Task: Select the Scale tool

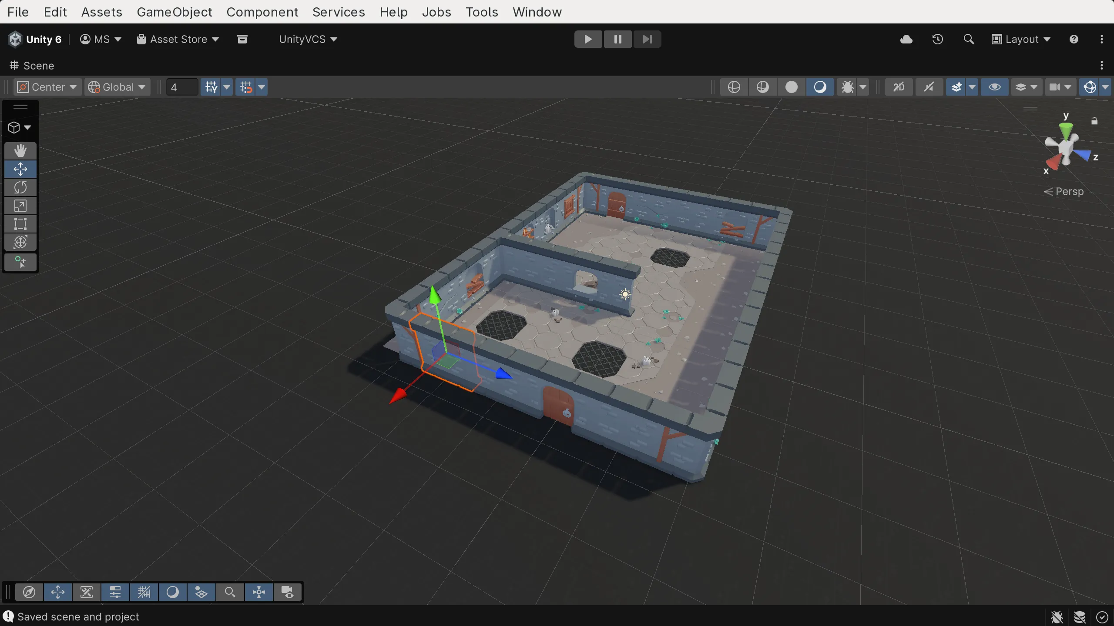Action: 20,206
